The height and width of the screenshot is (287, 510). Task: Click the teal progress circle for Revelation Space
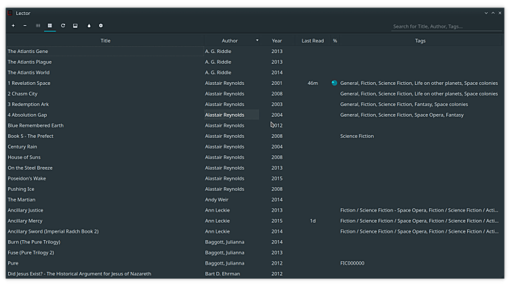[x=334, y=83]
